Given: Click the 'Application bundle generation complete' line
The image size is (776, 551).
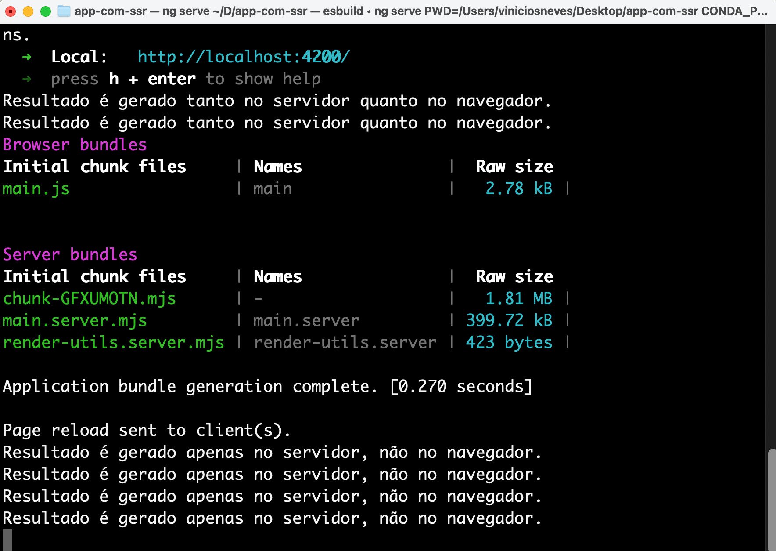Looking at the screenshot, I should [x=268, y=387].
